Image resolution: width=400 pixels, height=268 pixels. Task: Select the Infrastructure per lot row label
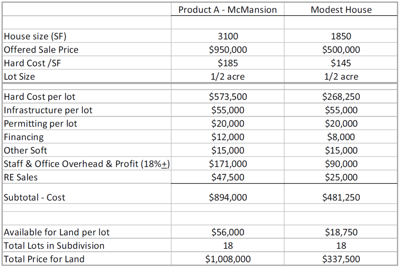pyautogui.click(x=48, y=110)
